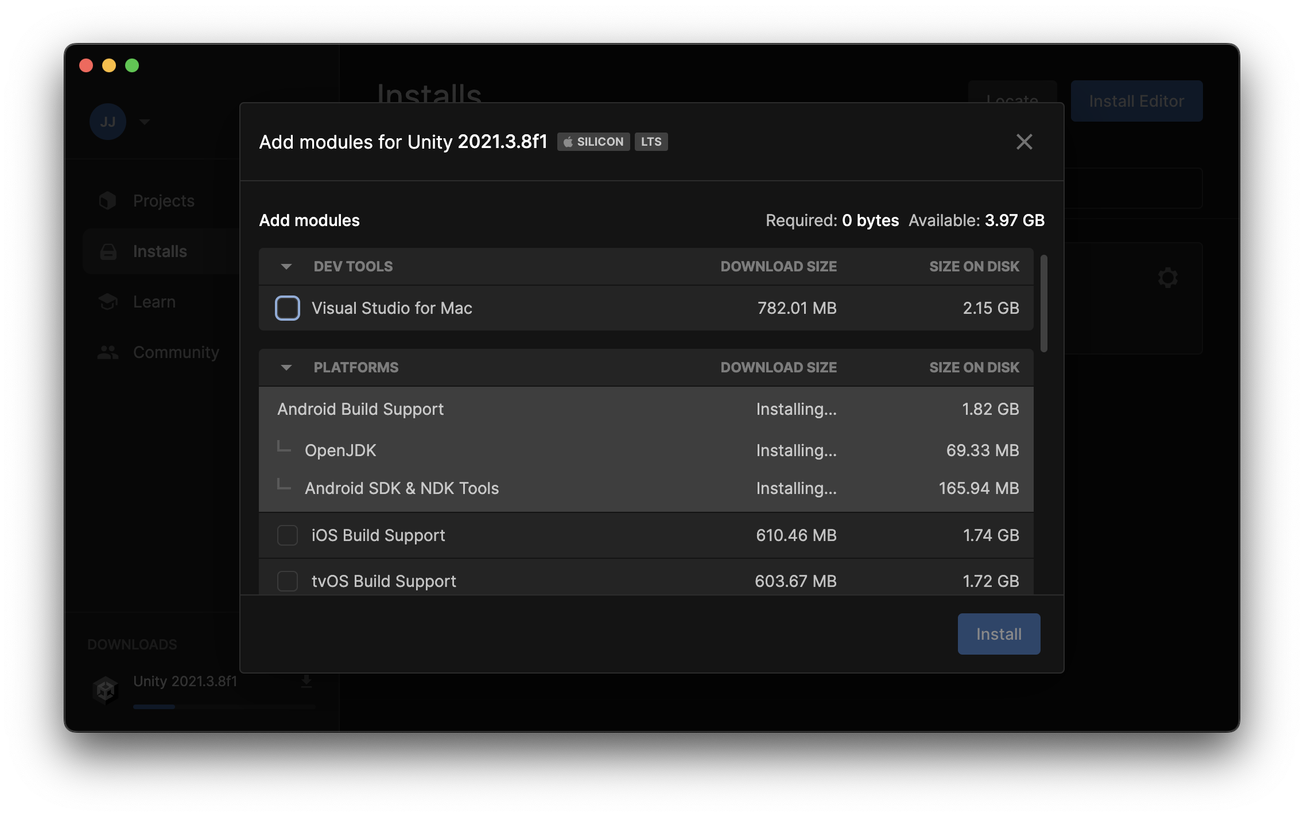Click the Unity logo icon in downloads
The height and width of the screenshot is (817, 1304).
[x=106, y=690]
